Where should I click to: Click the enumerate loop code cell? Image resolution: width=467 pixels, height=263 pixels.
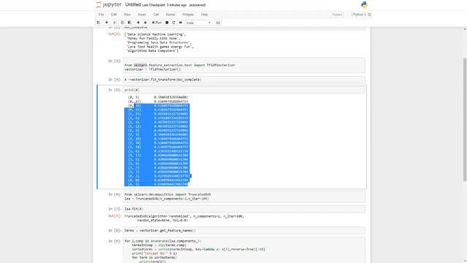(x=244, y=251)
